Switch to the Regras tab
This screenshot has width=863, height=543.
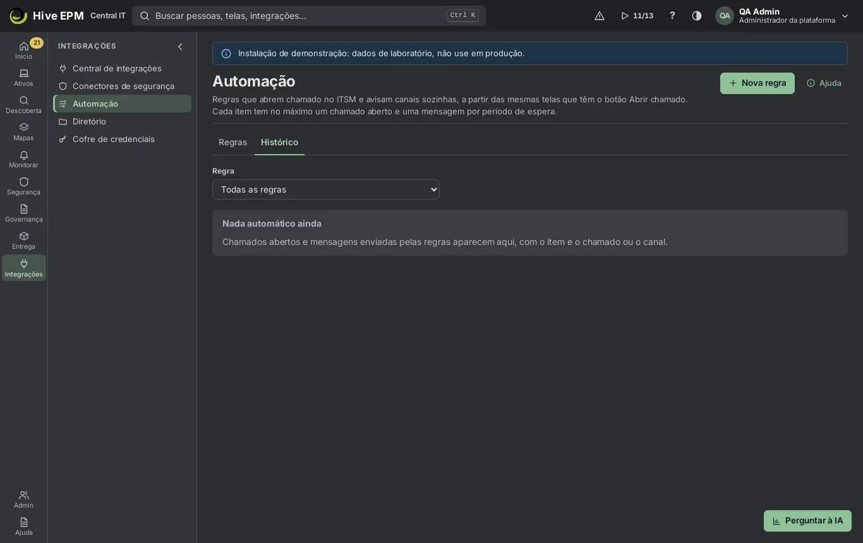coord(232,142)
